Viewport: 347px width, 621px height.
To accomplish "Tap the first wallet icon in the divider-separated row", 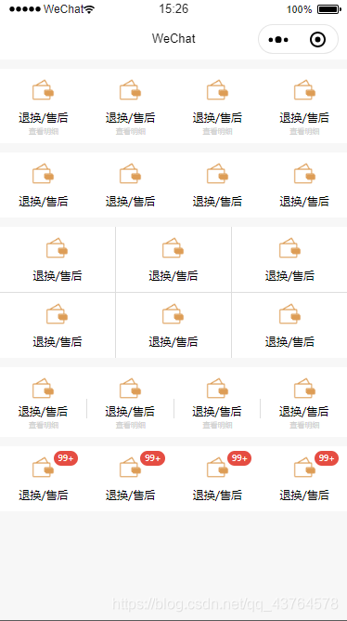I will (43, 389).
